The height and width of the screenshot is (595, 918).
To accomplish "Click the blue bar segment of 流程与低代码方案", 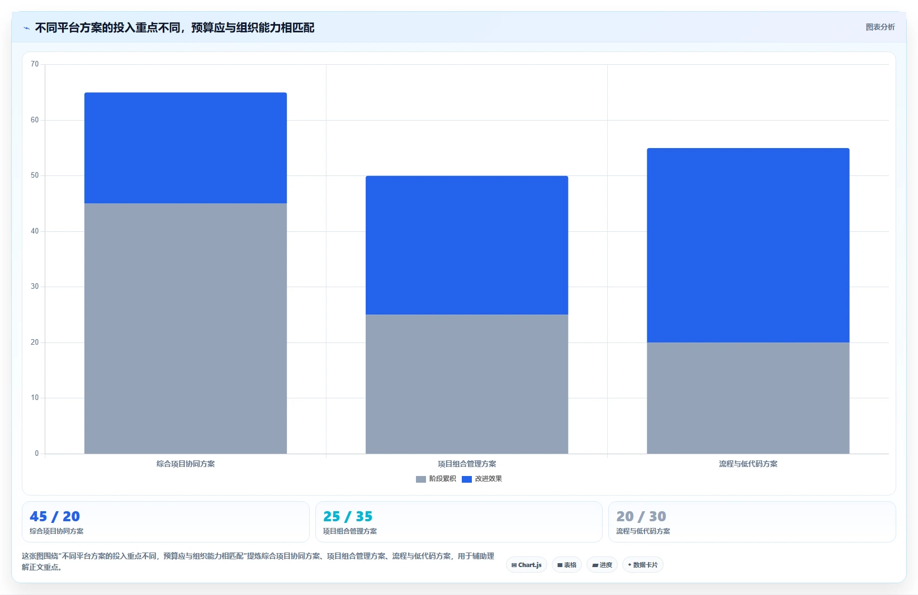I will tap(748, 245).
